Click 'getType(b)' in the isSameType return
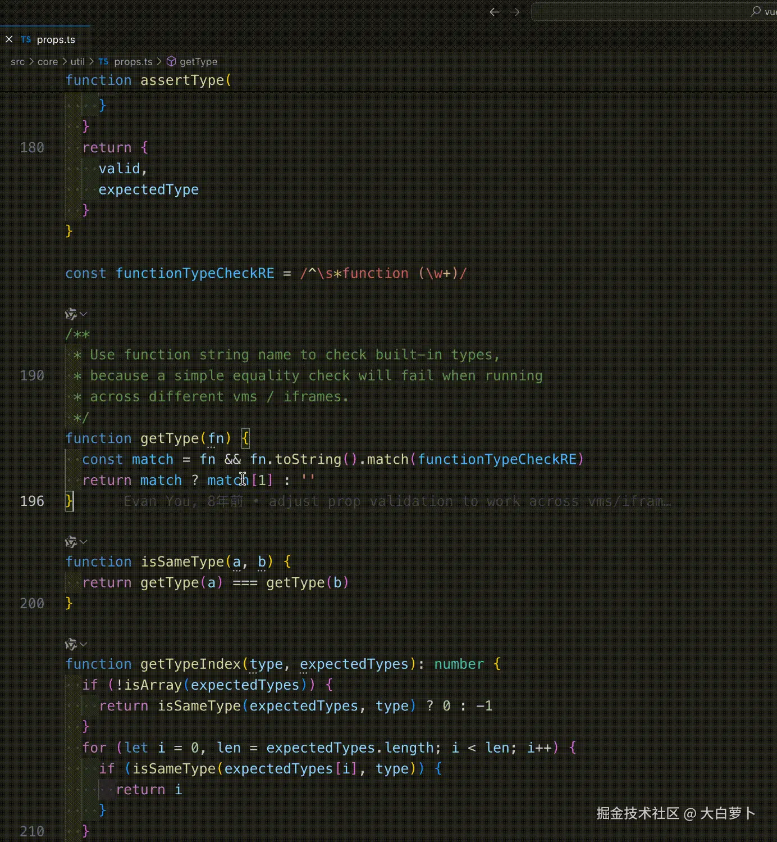The height and width of the screenshot is (842, 777). [x=308, y=583]
